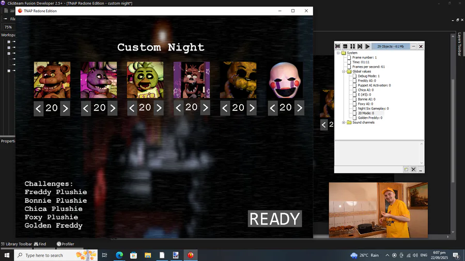Click Golden Freddy's portrait
This screenshot has width=465, height=261.
pos(238,80)
